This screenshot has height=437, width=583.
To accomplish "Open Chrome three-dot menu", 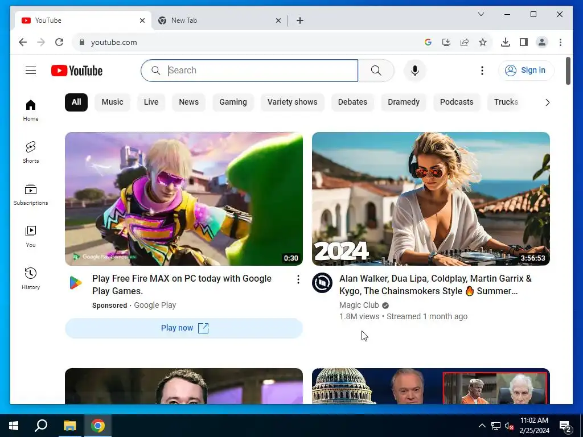I will click(x=560, y=42).
